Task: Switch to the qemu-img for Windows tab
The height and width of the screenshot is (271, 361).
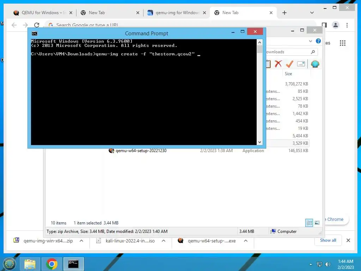Action: click(x=177, y=13)
